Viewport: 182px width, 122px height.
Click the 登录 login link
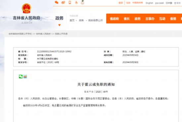point(120,3)
